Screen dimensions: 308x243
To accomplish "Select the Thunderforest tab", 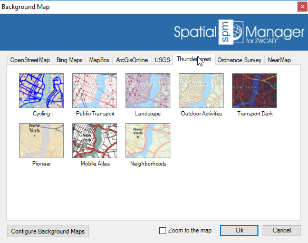I will [x=194, y=59].
